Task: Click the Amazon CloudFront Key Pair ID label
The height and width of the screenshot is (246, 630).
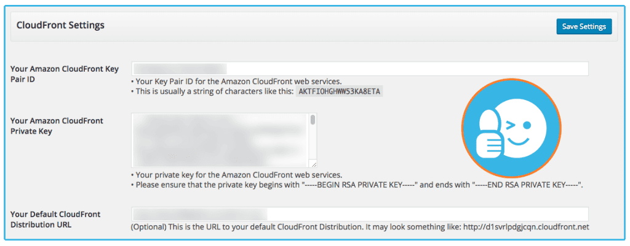Action: coord(65,74)
